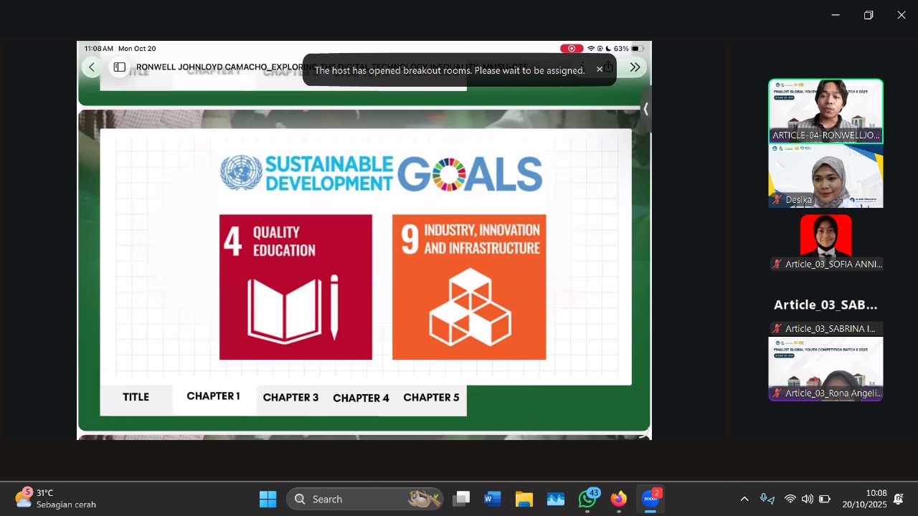Open the taskbar volume control
Image resolution: width=918 pixels, height=516 pixels.
(808, 499)
